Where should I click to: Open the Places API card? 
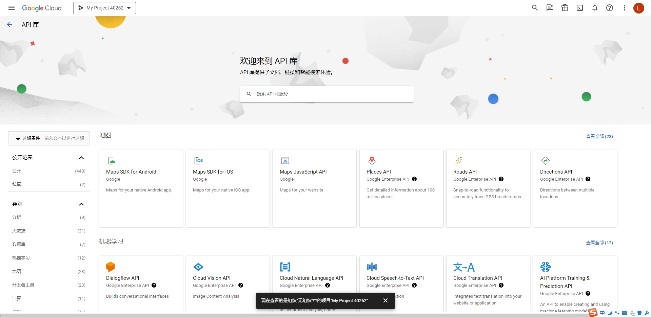[401, 188]
